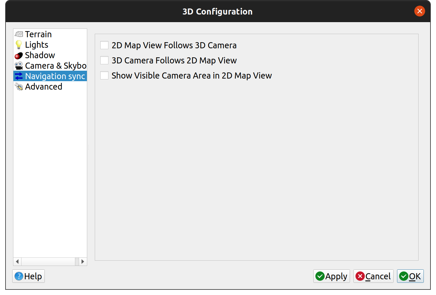Click the blue Help question-mark icon

pos(19,276)
